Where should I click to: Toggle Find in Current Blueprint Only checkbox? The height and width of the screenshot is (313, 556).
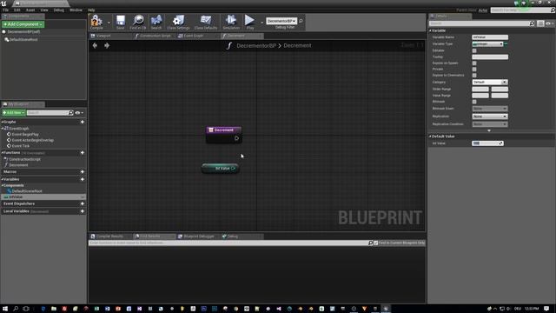tap(376, 243)
